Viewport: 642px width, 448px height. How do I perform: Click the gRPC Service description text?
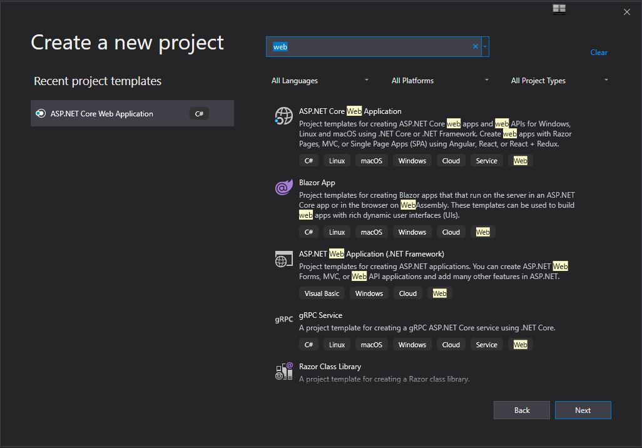[x=427, y=328]
